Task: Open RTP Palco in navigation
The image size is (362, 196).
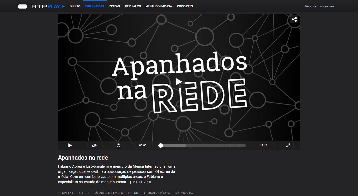Action: pyautogui.click(x=133, y=6)
